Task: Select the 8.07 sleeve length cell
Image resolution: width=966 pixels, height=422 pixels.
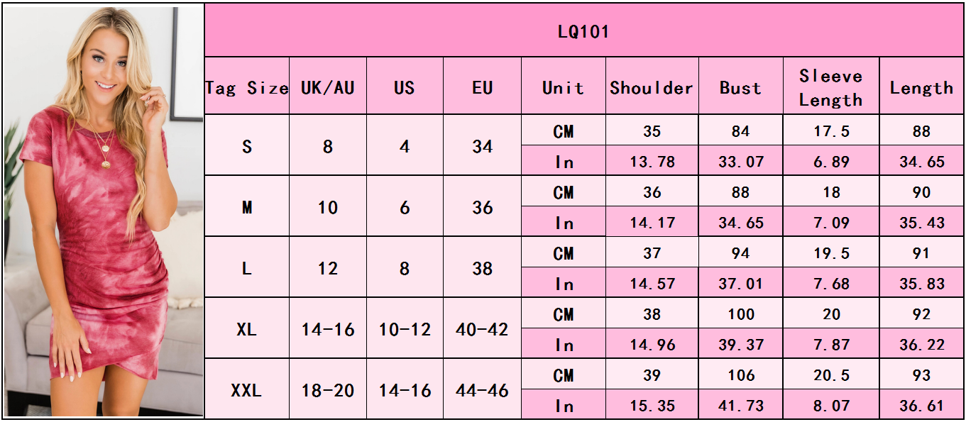Action: 830,406
